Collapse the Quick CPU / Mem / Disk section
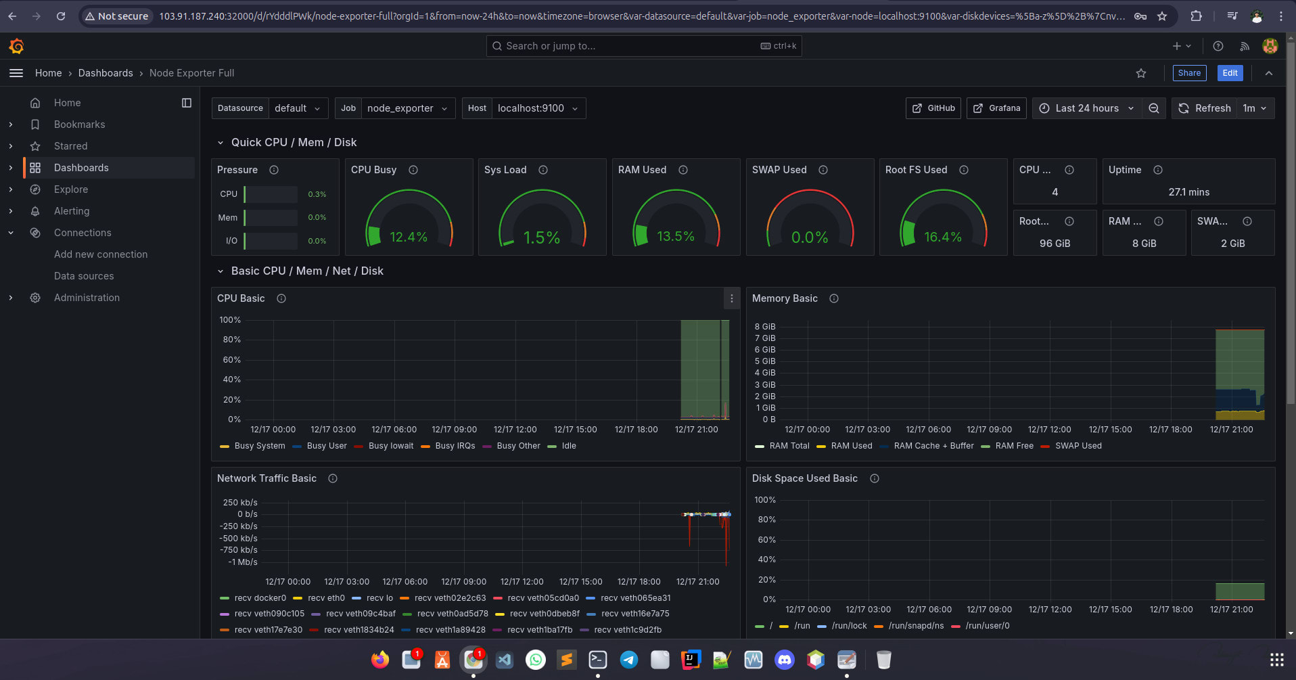Image resolution: width=1296 pixels, height=680 pixels. (221, 142)
